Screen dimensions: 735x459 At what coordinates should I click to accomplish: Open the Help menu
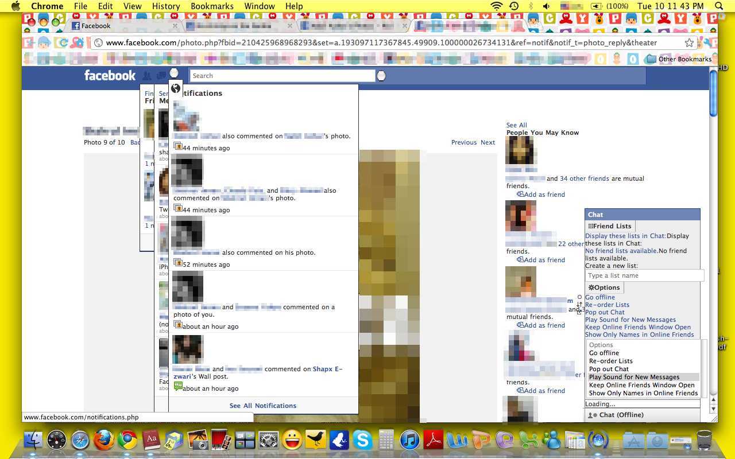(x=294, y=6)
